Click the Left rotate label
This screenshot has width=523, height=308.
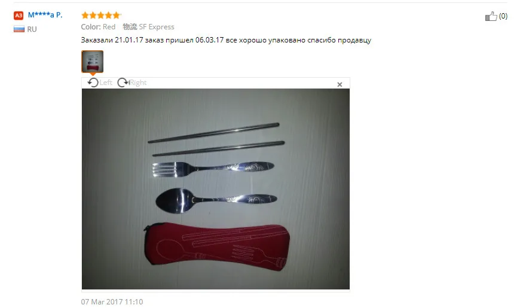(106, 83)
